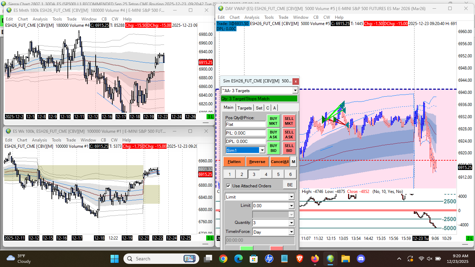Open Microsoft Store from the taskbar

pos(254,259)
